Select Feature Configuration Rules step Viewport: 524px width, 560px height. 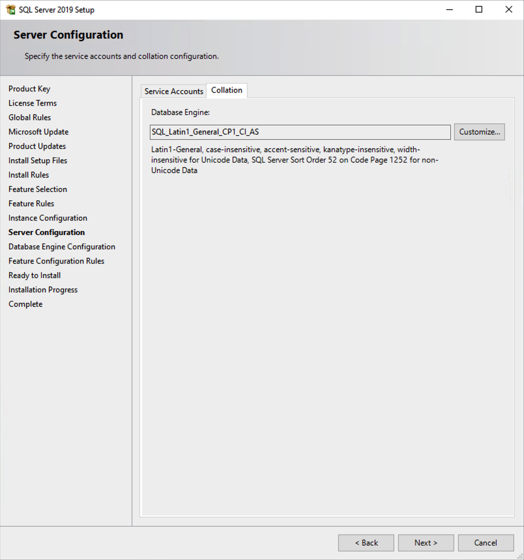pos(56,261)
